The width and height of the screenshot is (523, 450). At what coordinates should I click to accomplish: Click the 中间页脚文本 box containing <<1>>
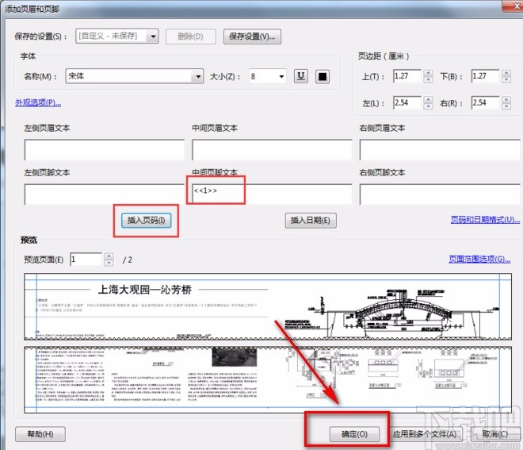[272, 194]
